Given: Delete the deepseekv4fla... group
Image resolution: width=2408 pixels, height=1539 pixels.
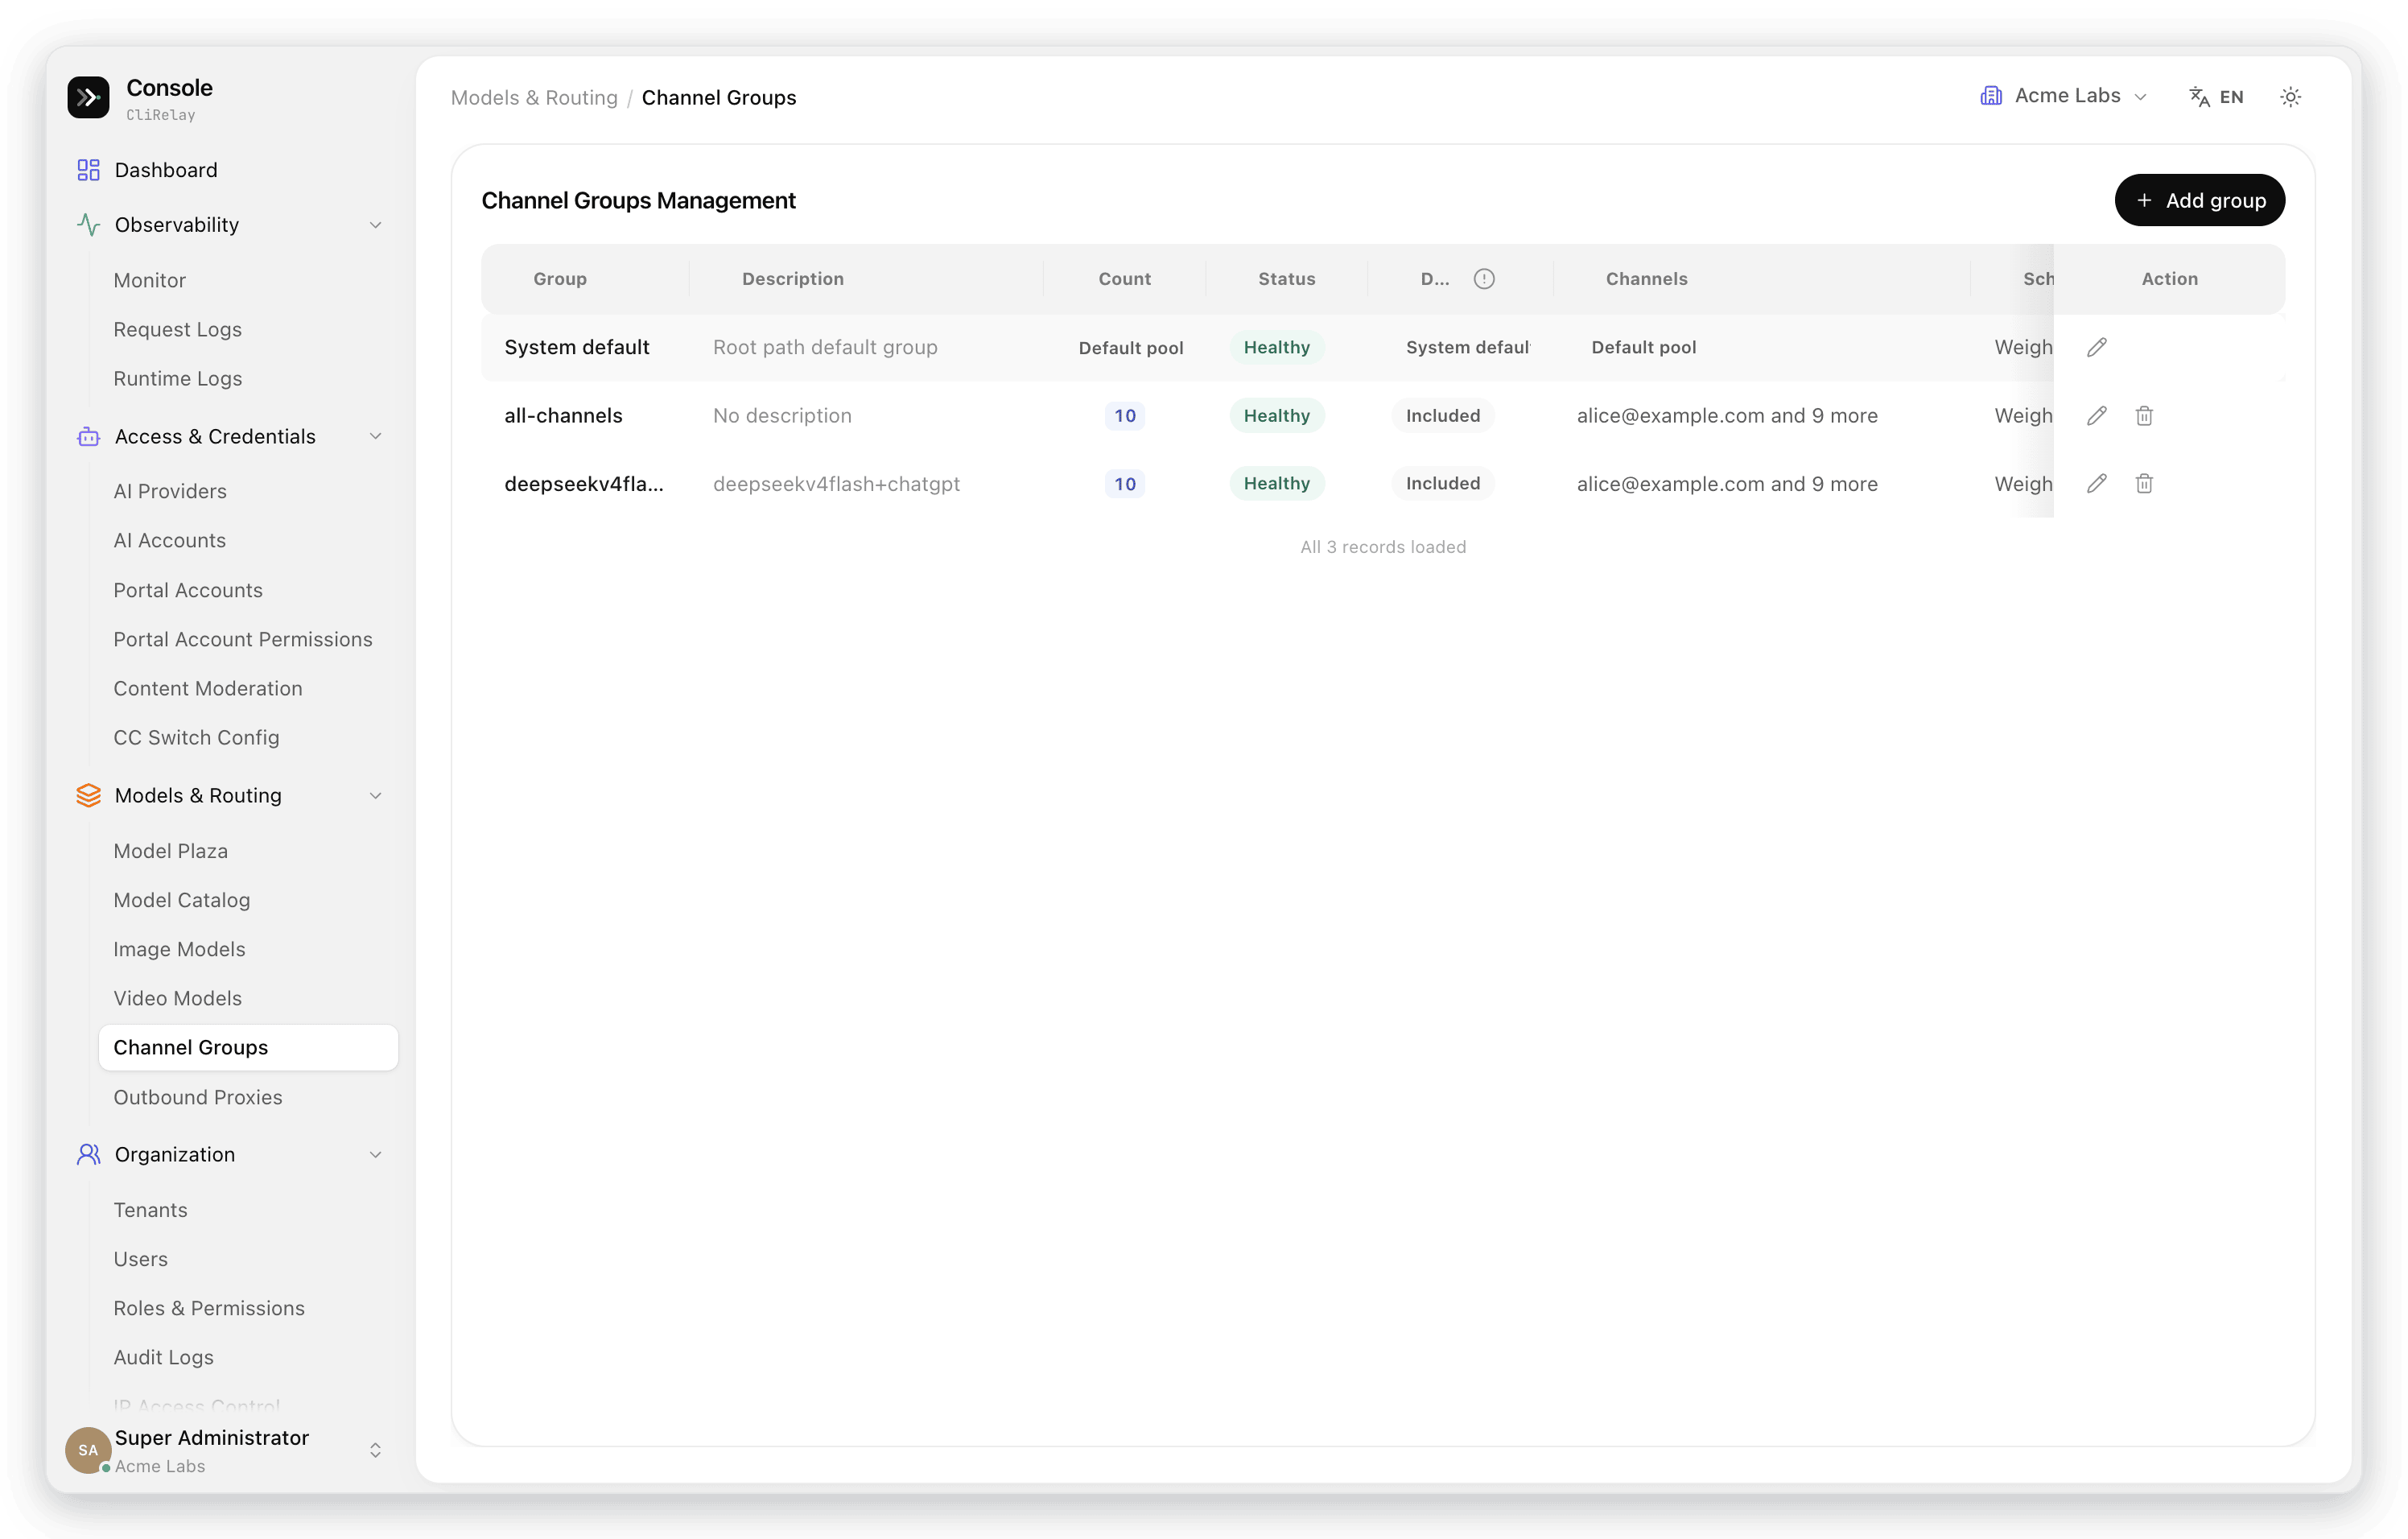Looking at the screenshot, I should click(2144, 484).
